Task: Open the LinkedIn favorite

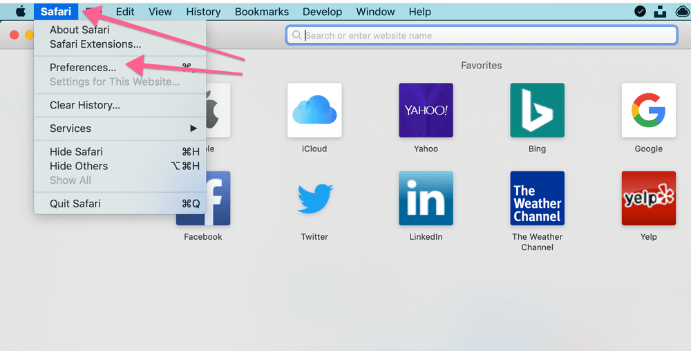Action: click(x=426, y=198)
